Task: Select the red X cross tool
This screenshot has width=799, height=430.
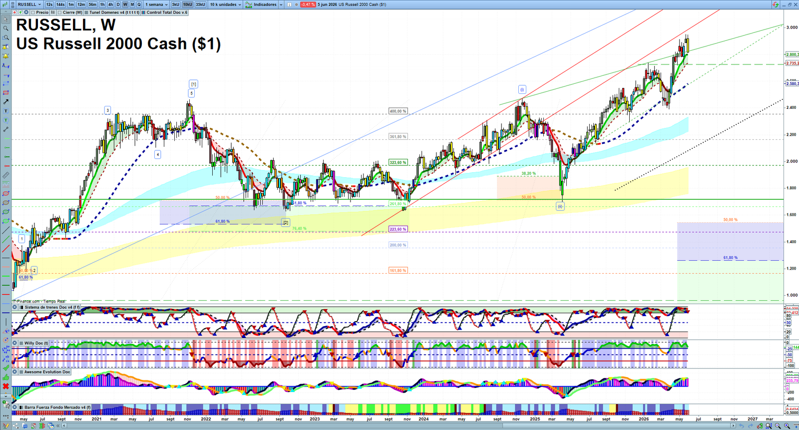Action: [5, 386]
